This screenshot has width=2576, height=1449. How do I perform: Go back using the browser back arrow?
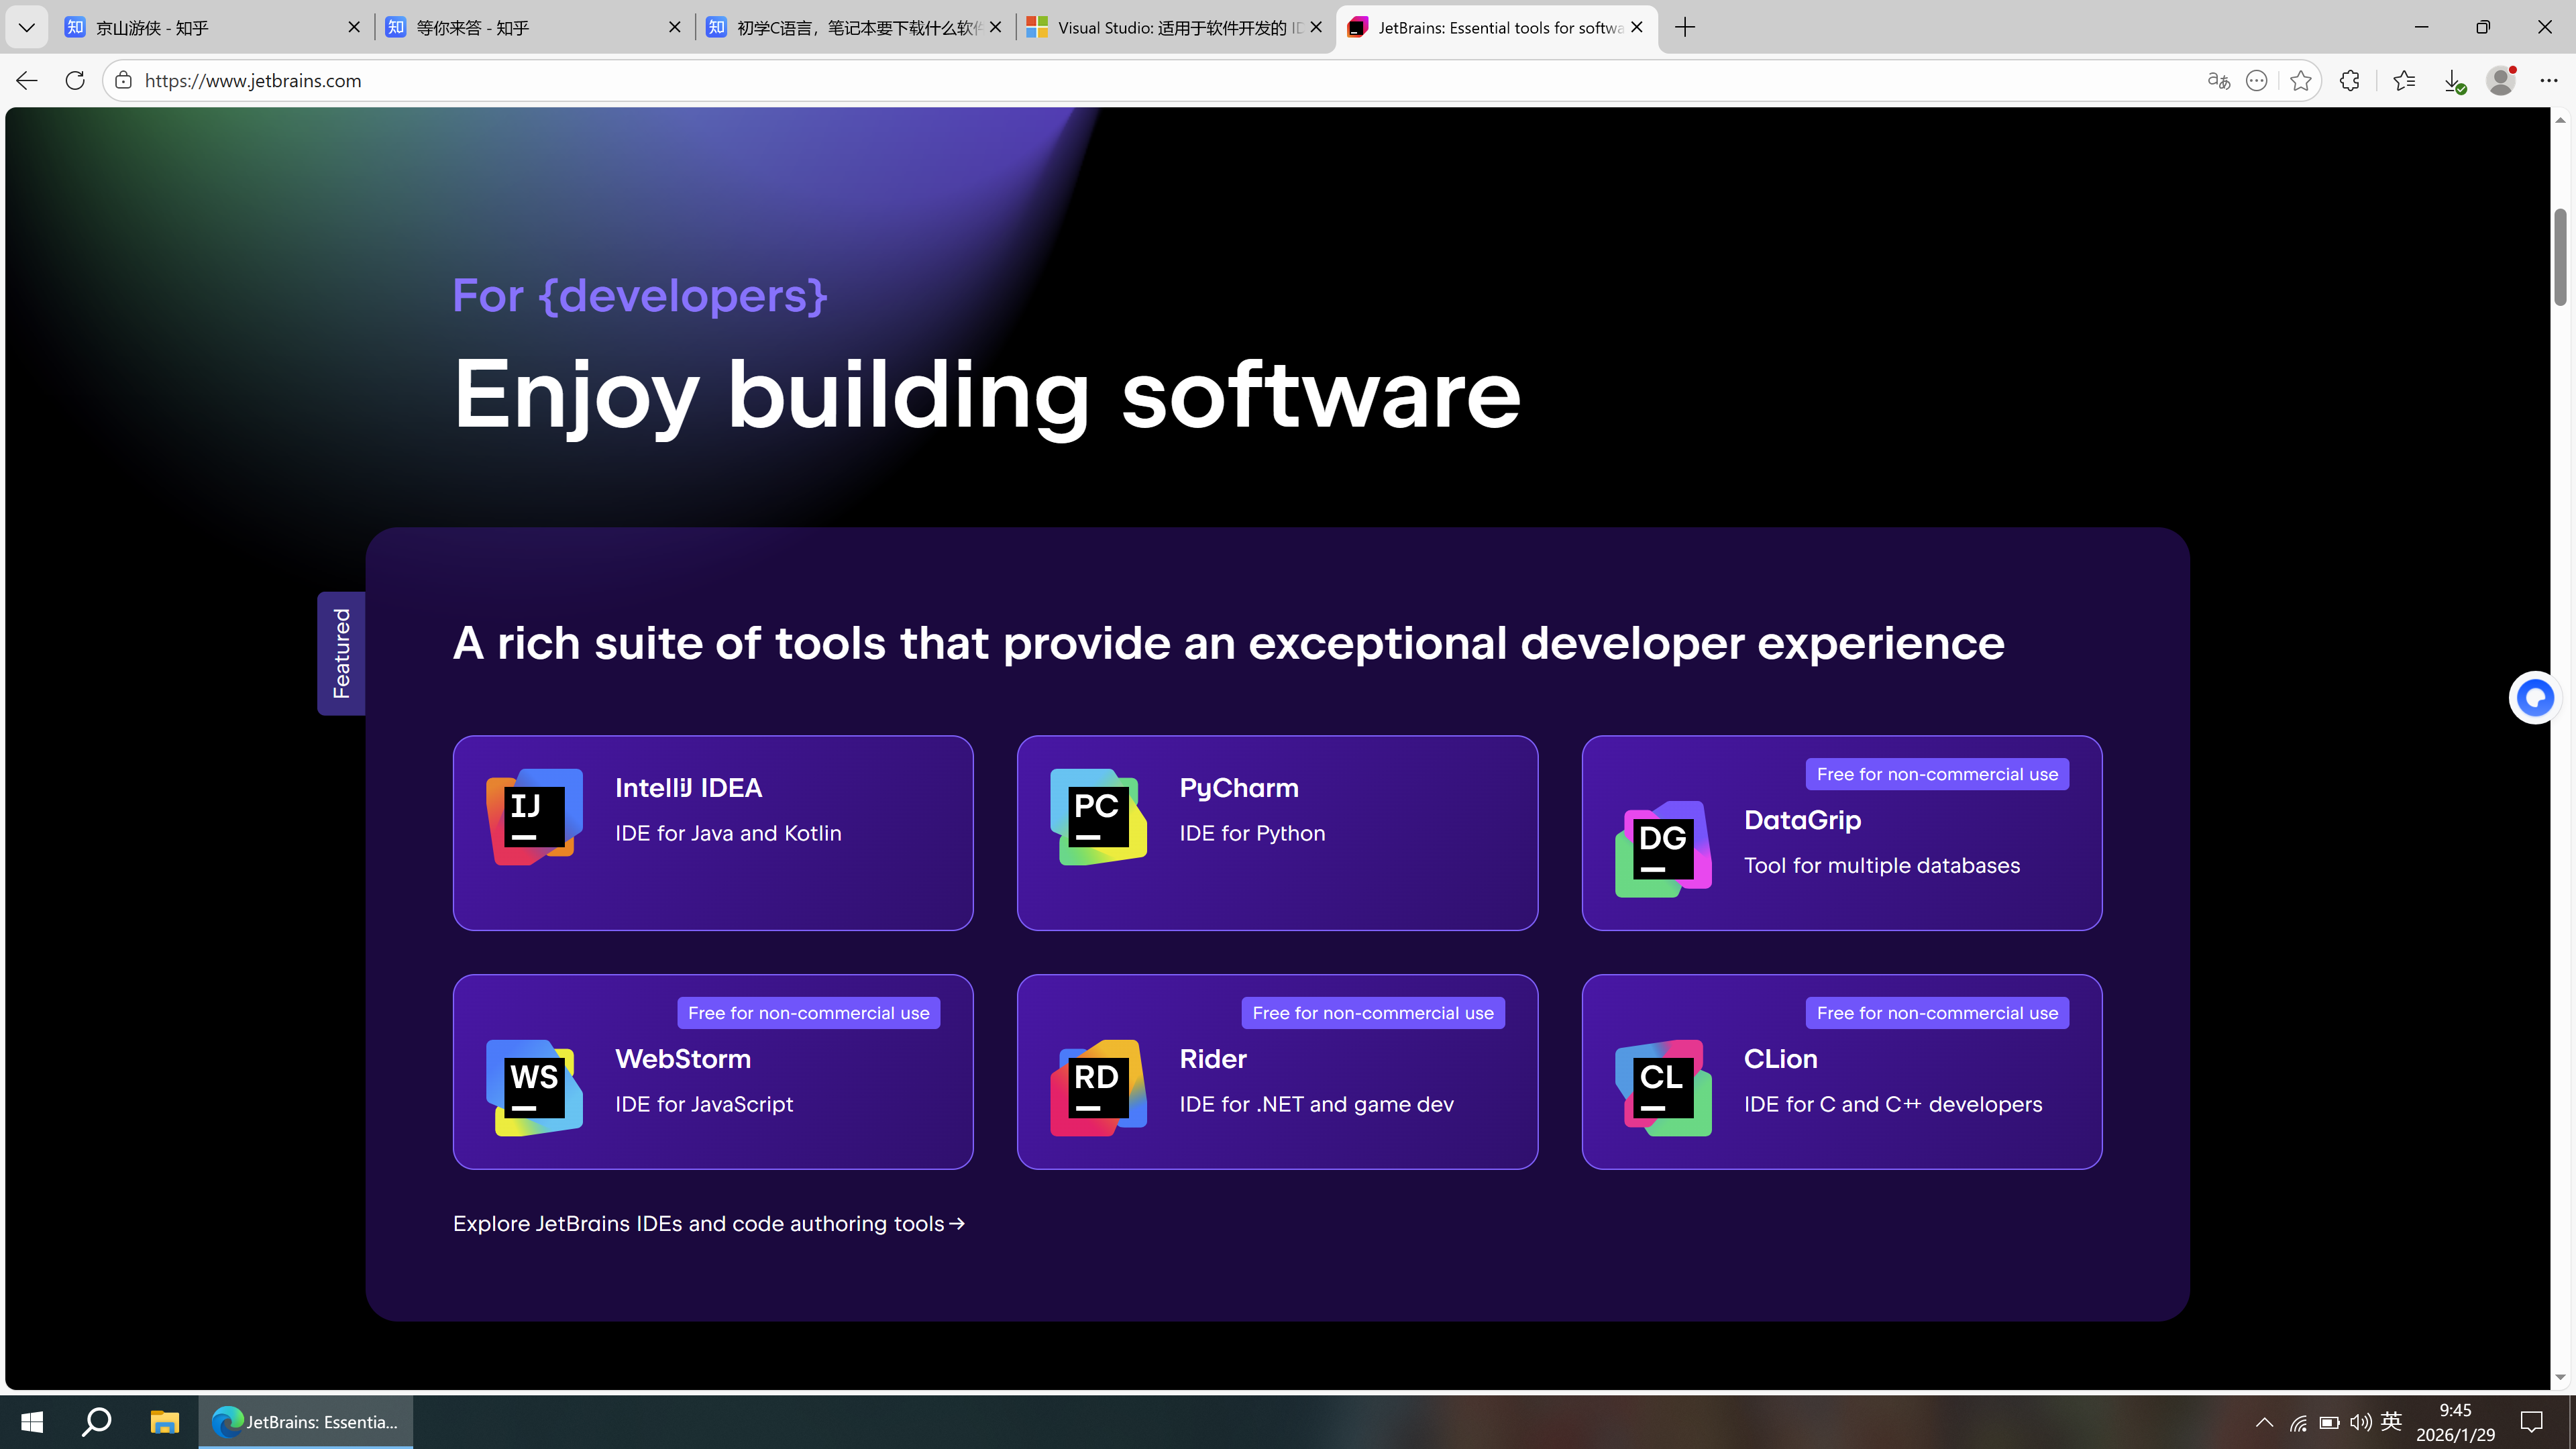pos(27,80)
